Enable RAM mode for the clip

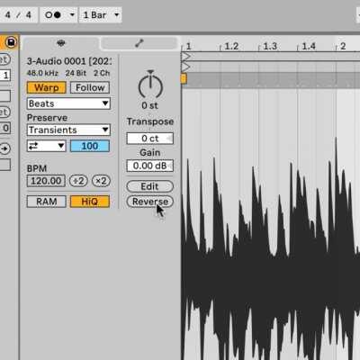(47, 202)
